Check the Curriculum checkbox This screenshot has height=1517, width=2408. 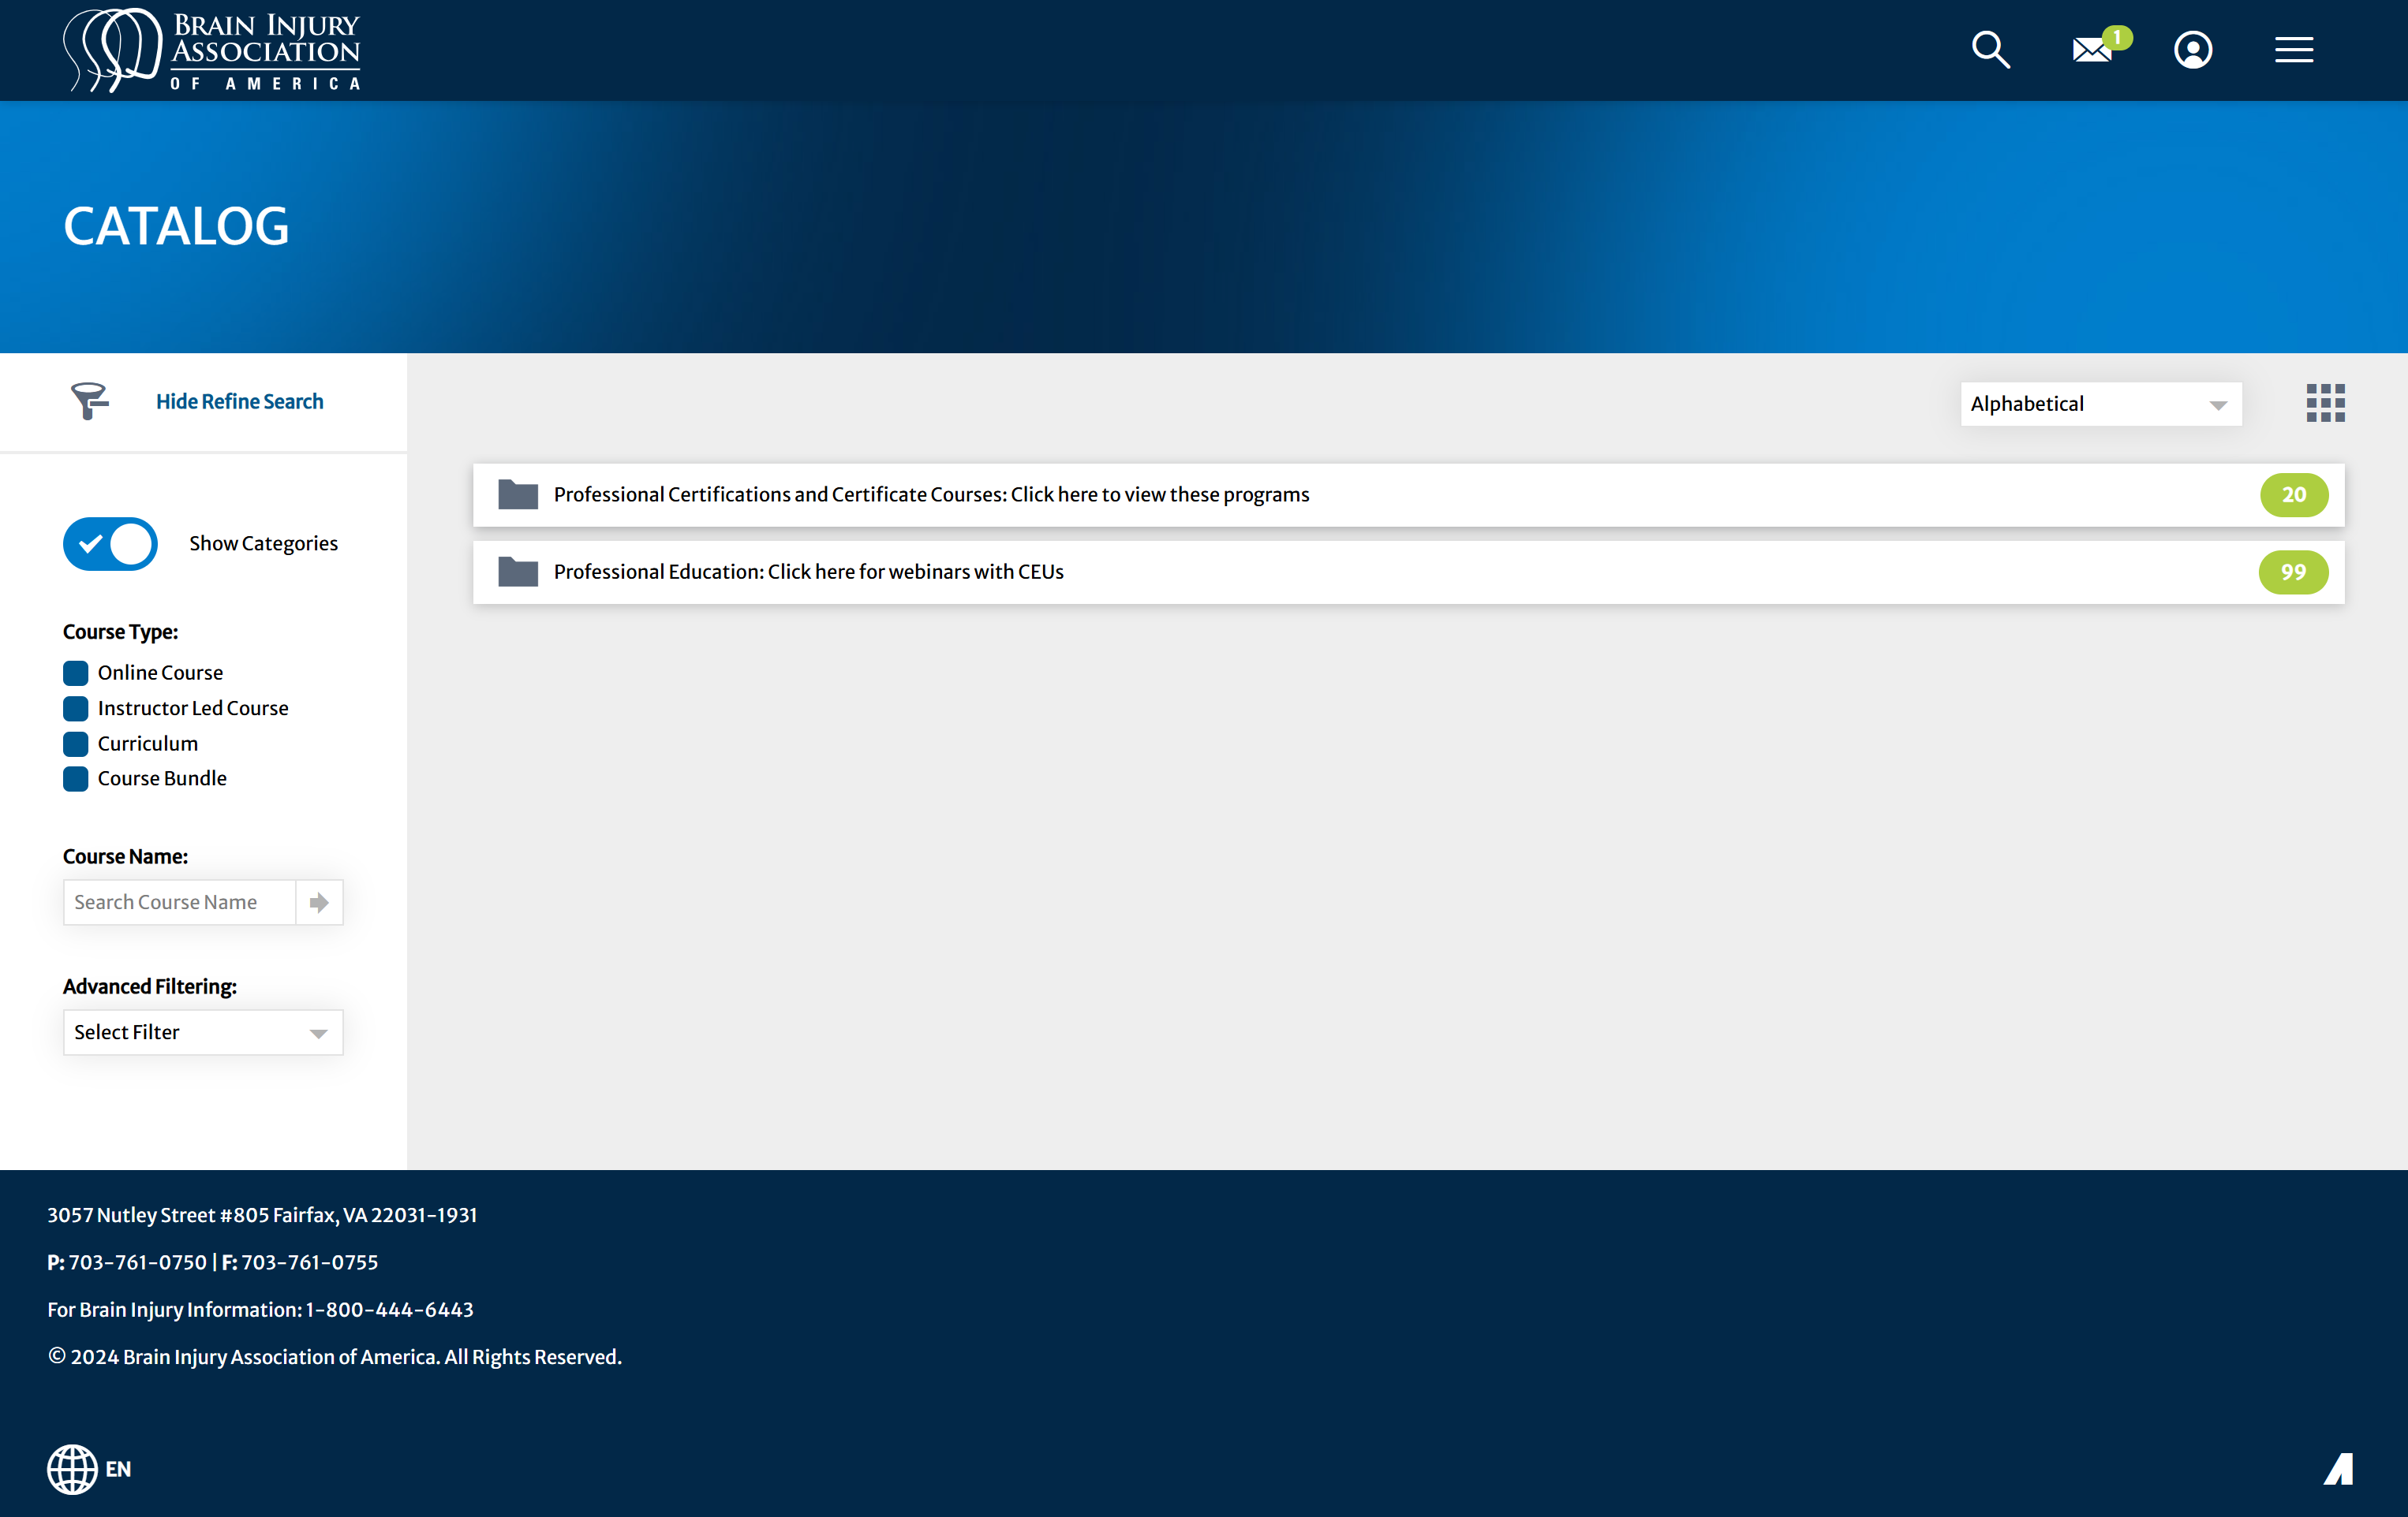point(75,744)
